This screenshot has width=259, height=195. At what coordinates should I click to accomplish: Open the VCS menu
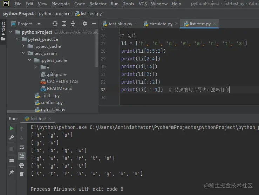click(143, 4)
